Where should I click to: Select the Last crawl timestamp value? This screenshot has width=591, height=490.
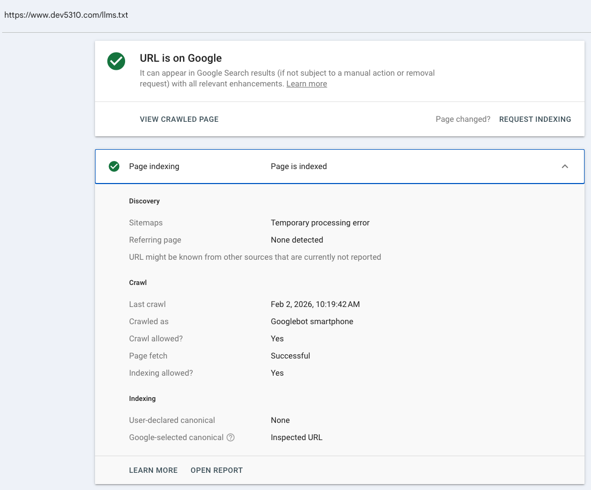coord(315,304)
